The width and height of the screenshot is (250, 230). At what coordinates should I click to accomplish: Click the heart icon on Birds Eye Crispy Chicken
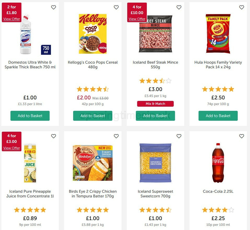point(116,136)
